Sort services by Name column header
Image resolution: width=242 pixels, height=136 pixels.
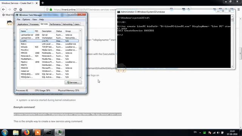tap(27, 31)
